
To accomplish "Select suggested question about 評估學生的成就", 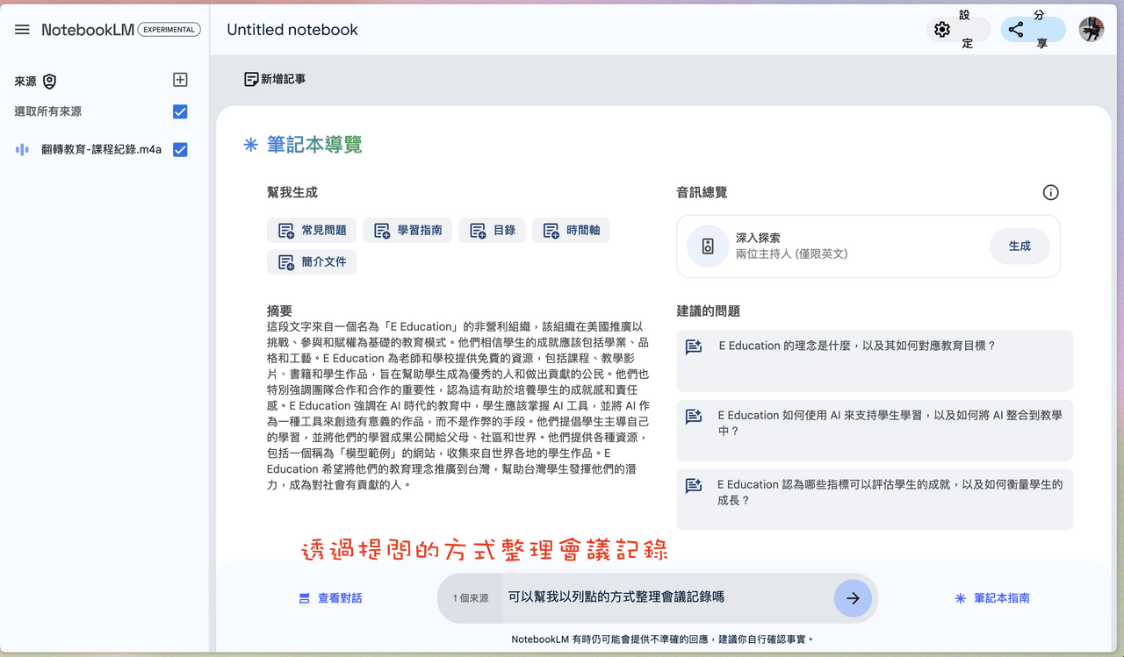I will (875, 499).
